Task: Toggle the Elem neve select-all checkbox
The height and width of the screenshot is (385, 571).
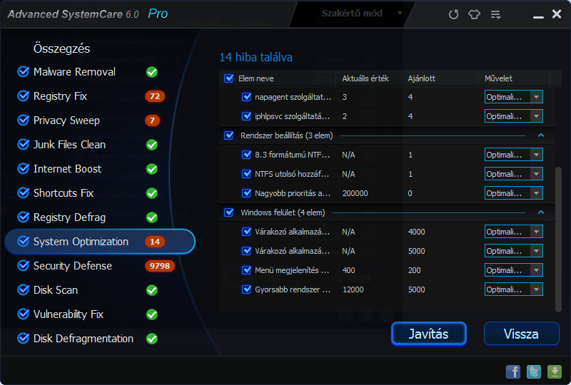Action: point(228,78)
